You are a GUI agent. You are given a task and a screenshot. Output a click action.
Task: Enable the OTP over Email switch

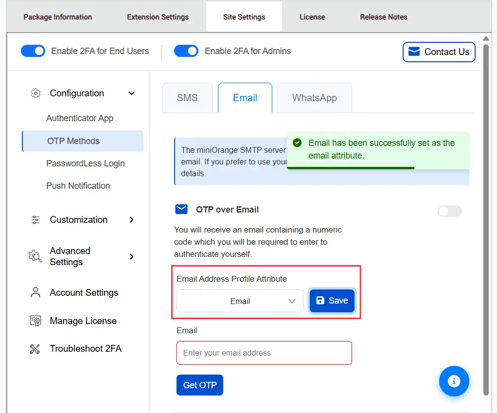click(x=449, y=211)
